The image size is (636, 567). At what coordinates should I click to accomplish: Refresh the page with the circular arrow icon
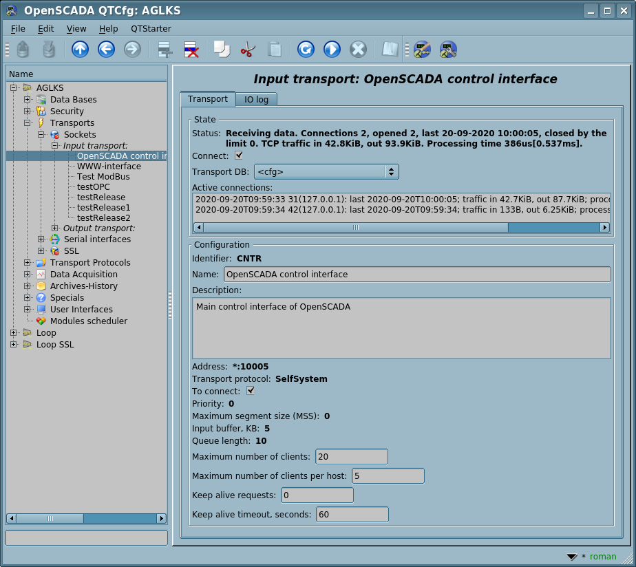(x=306, y=50)
